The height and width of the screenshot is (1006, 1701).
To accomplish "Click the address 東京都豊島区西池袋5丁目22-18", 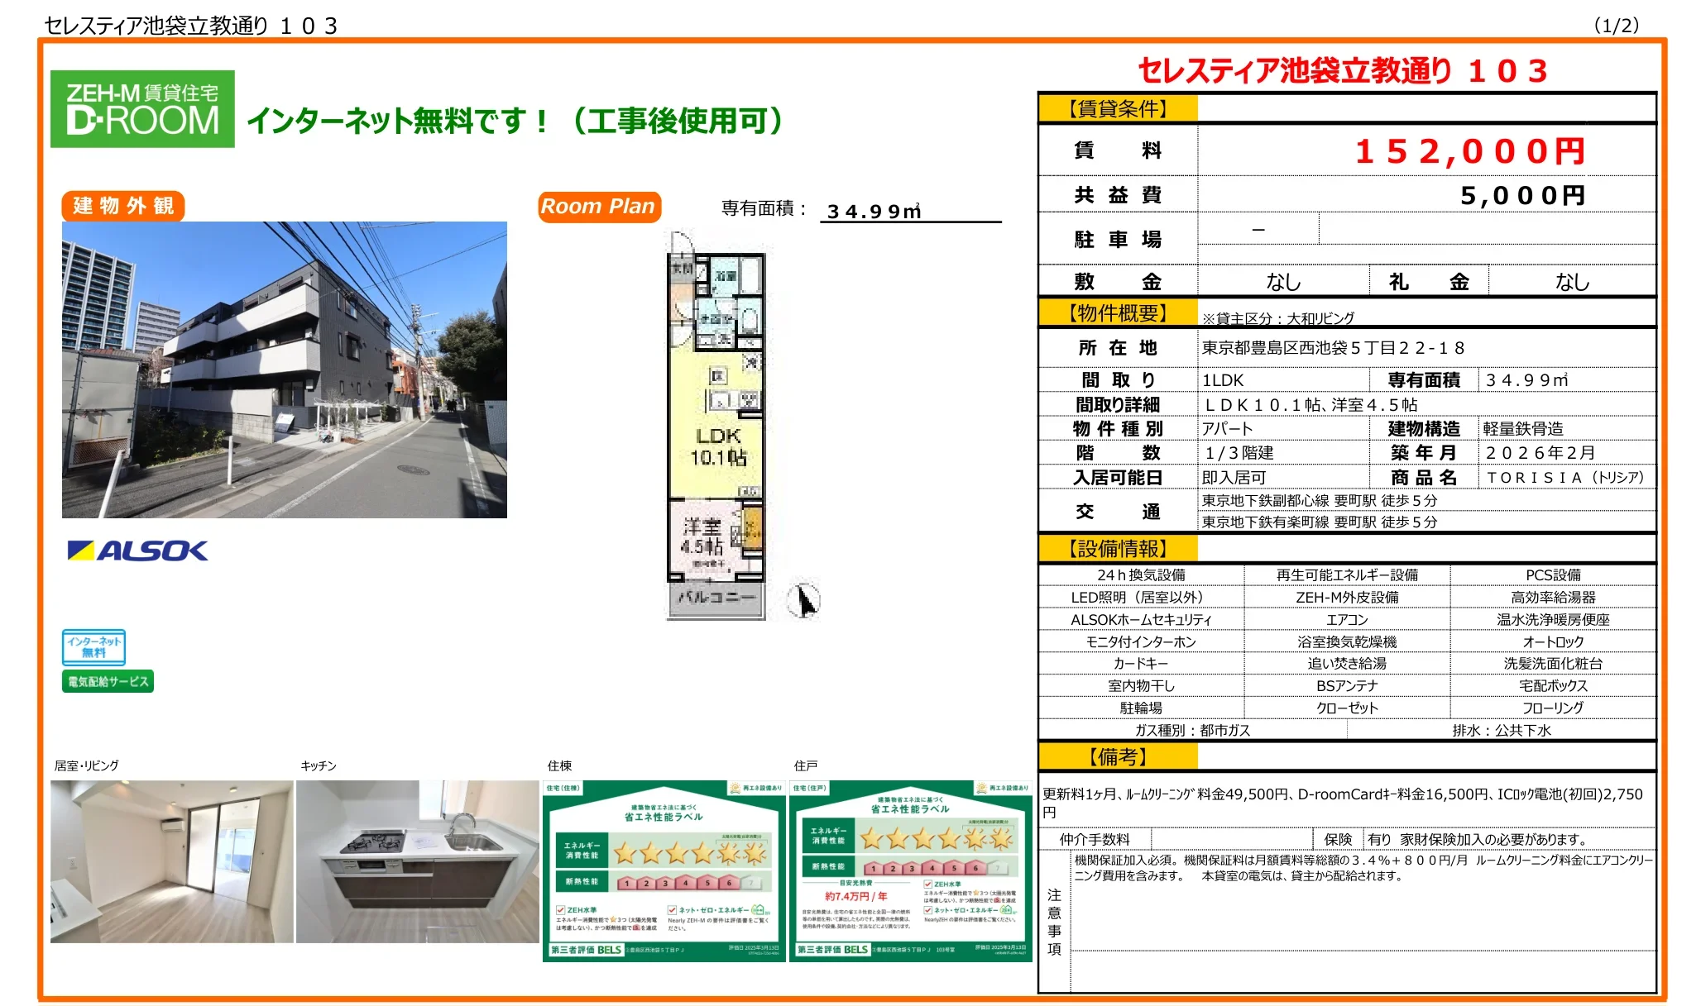I will point(1333,348).
